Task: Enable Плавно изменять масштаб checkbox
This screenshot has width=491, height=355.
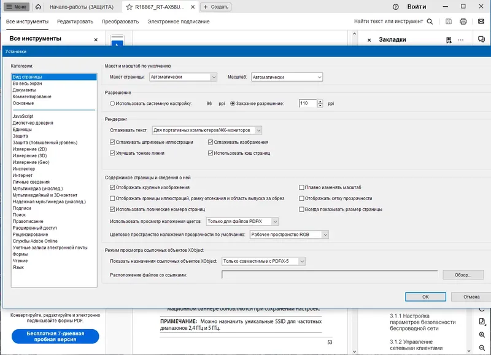Action: pyautogui.click(x=301, y=187)
